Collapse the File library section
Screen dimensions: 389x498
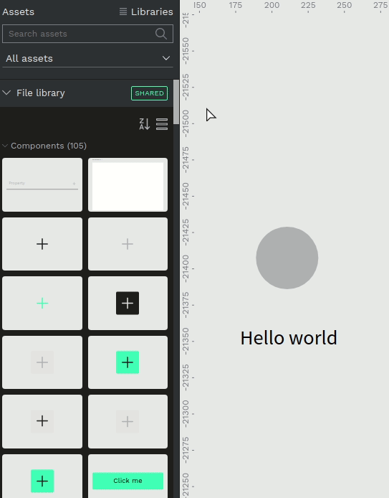coord(6,93)
